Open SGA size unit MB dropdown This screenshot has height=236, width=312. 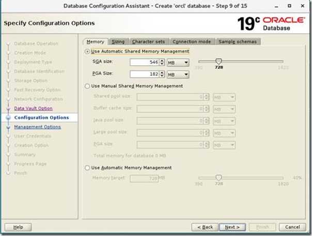click(x=178, y=63)
